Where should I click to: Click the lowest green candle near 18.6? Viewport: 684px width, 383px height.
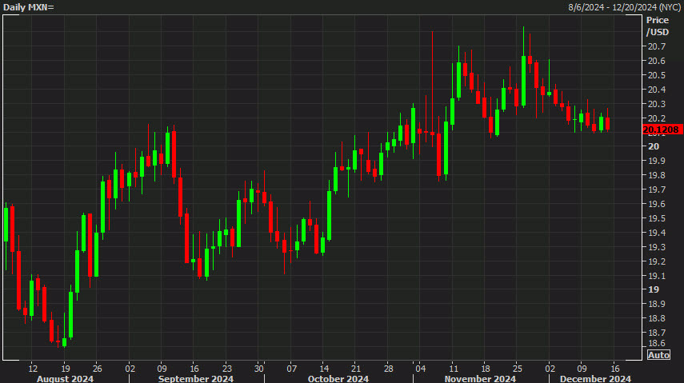[x=64, y=341]
